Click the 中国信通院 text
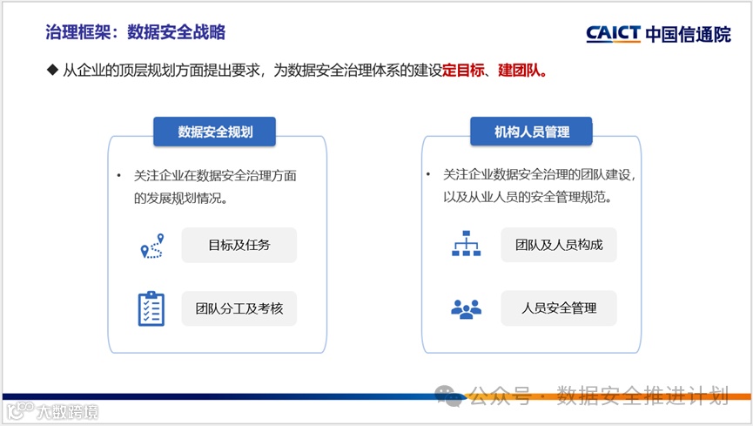Screen dimensions: 753x426 (x=688, y=34)
